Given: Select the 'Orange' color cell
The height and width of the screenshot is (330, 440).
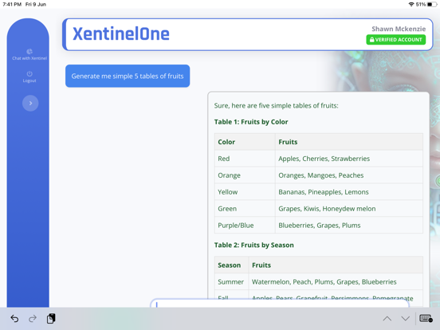Looking at the screenshot, I should coord(245,175).
